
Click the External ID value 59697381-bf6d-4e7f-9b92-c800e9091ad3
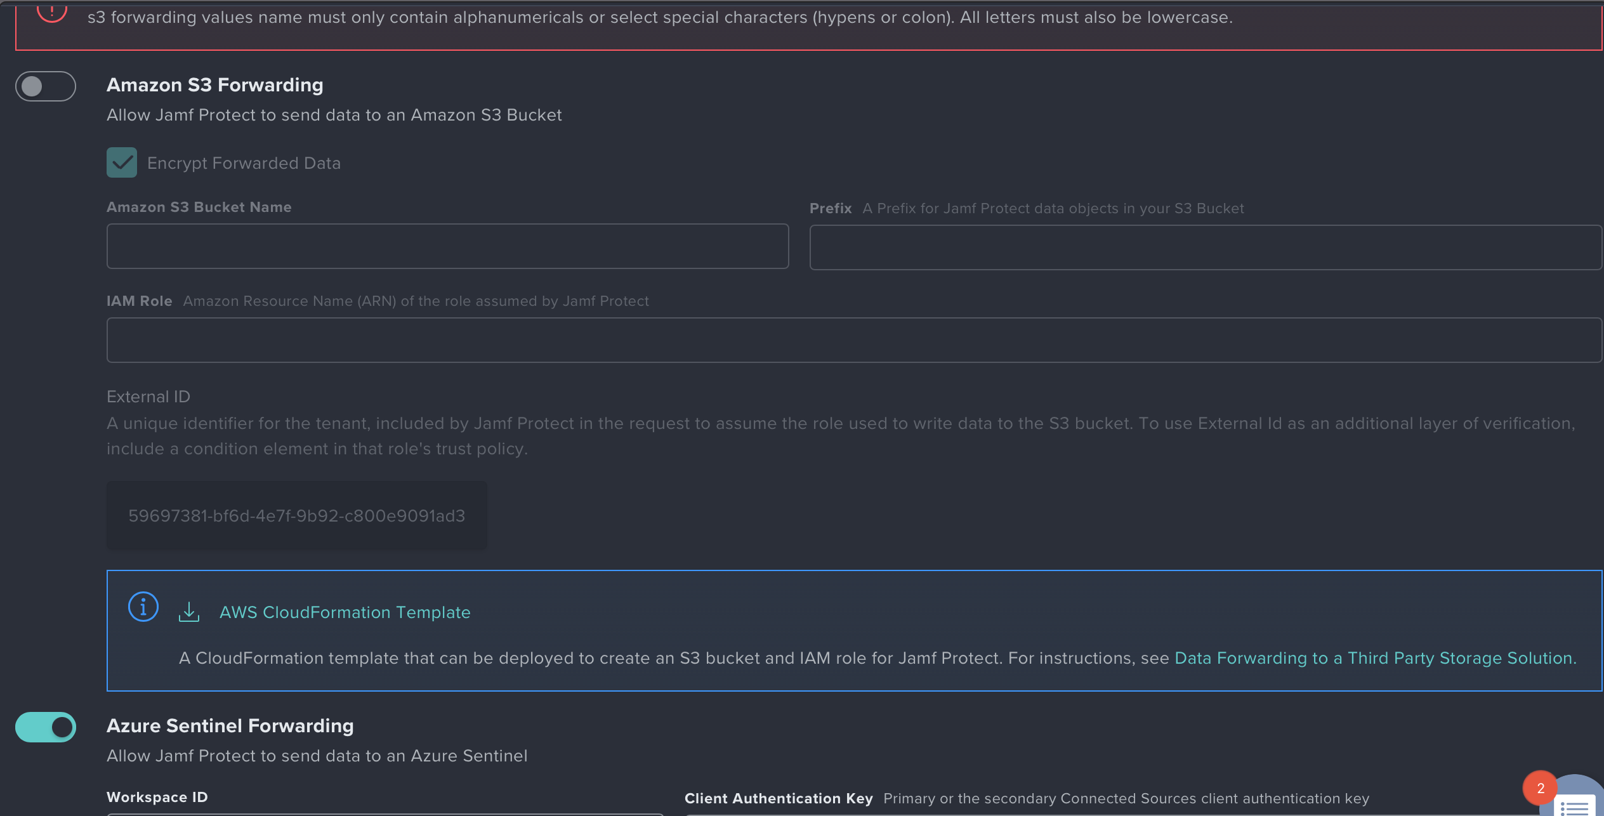297,515
